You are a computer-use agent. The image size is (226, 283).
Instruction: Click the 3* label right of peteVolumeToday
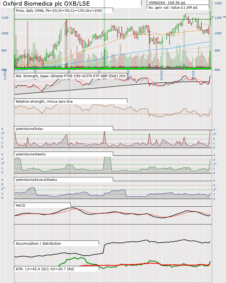(x=215, y=134)
